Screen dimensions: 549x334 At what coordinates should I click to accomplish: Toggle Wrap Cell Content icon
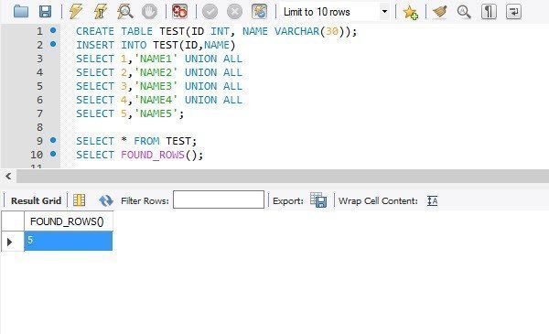coord(433,201)
